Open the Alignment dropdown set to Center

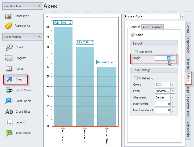(x=173, y=97)
